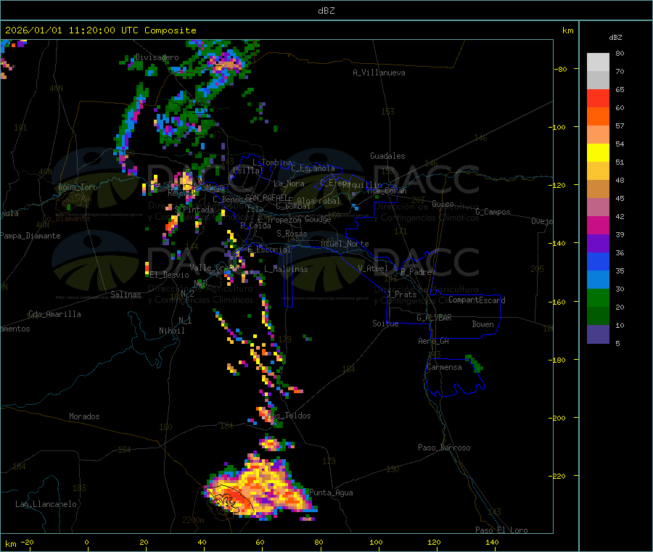This screenshot has width=653, height=552.
Task: Select the 'El_Desvio' label
Action: 169,275
